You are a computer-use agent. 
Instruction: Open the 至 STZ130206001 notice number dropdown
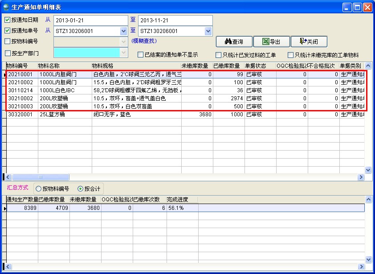coord(208,31)
